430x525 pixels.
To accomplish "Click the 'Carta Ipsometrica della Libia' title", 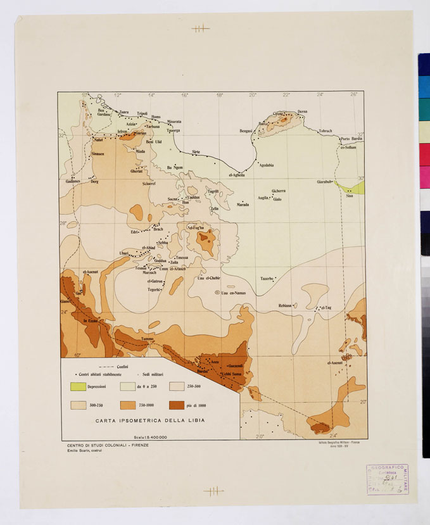I will (x=150, y=421).
